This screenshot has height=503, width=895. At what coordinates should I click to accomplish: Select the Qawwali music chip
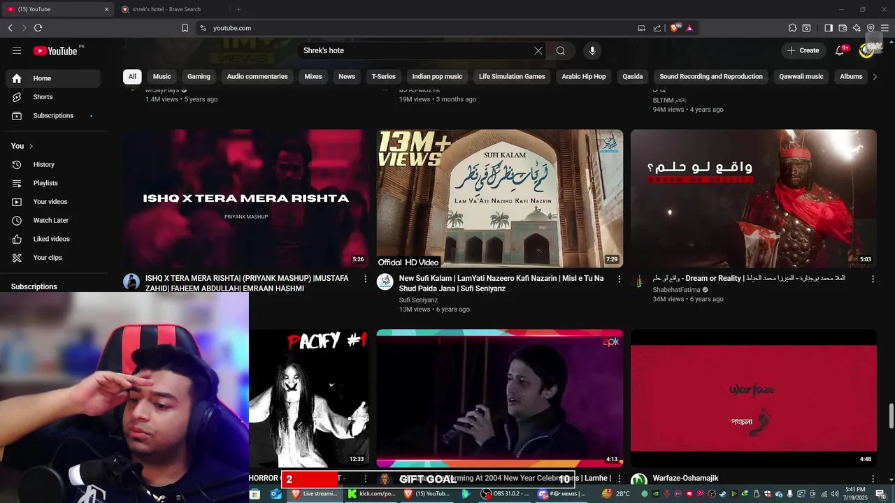click(x=801, y=77)
